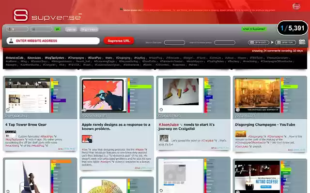The height and width of the screenshot is (193, 310).
Task: Open the brewgearshop page thumbnail
Action: point(28,96)
